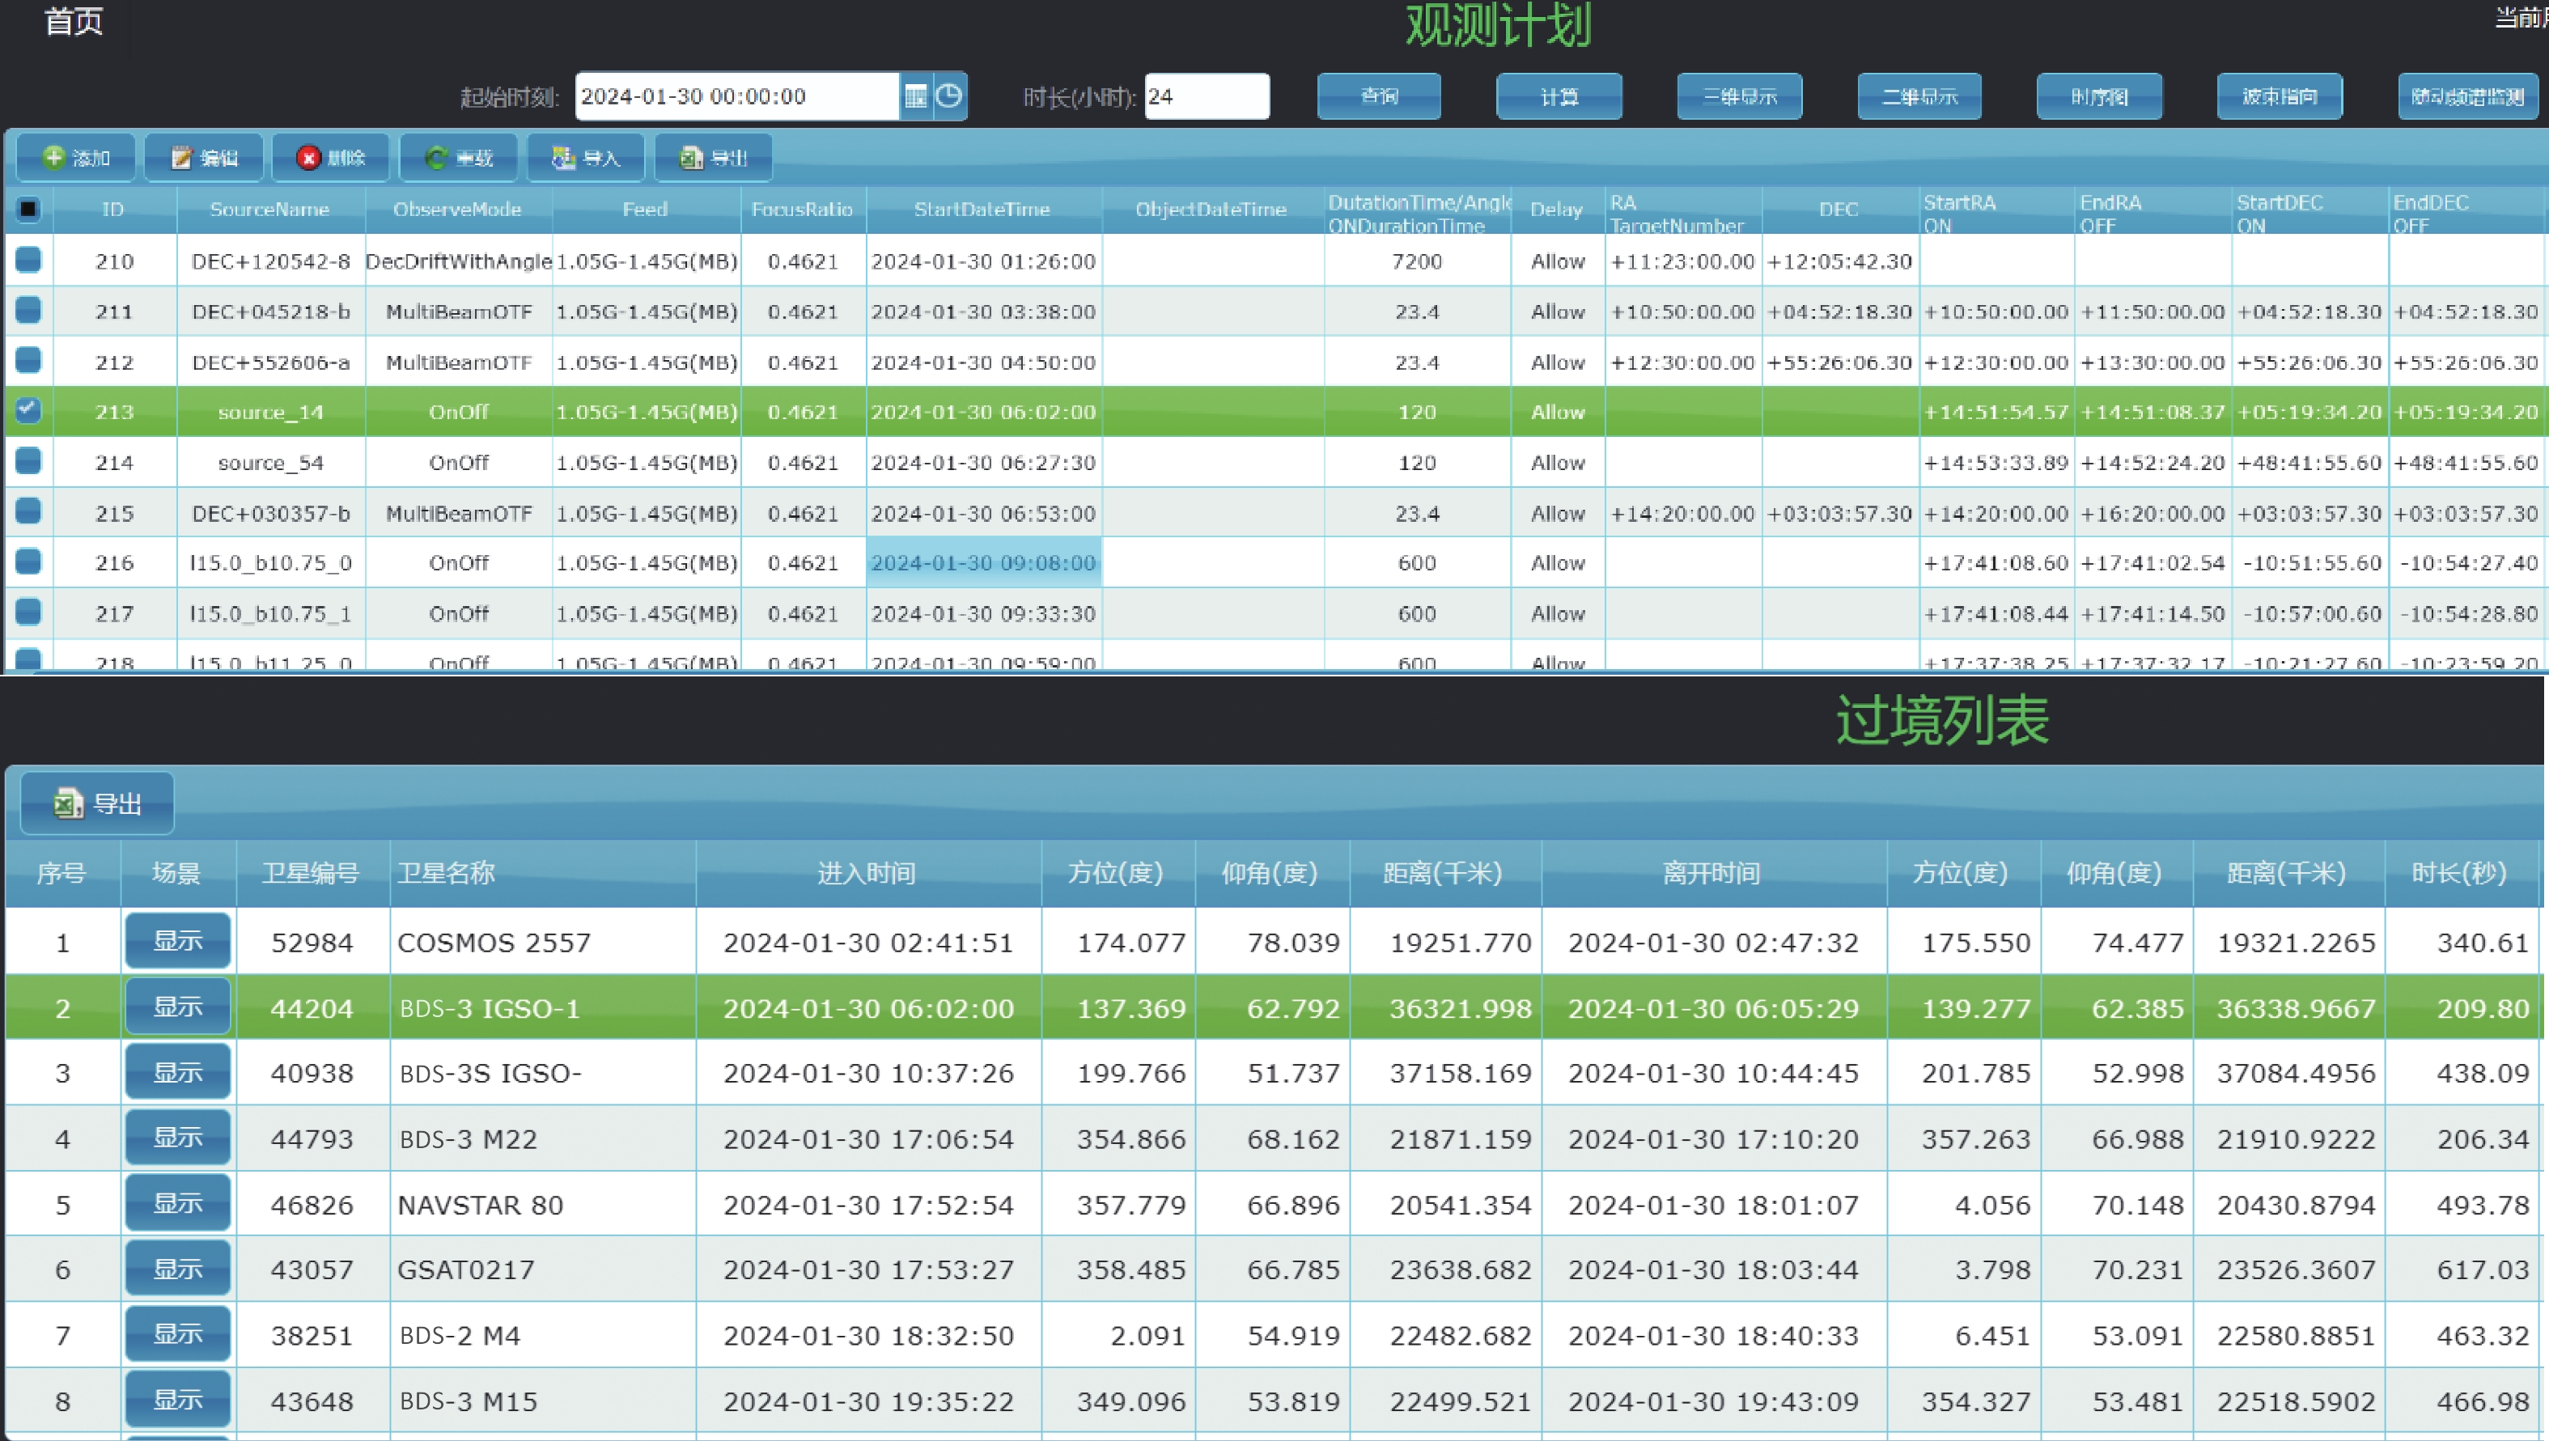Click the SourceName column header
The height and width of the screenshot is (1441, 2549).
tap(270, 209)
